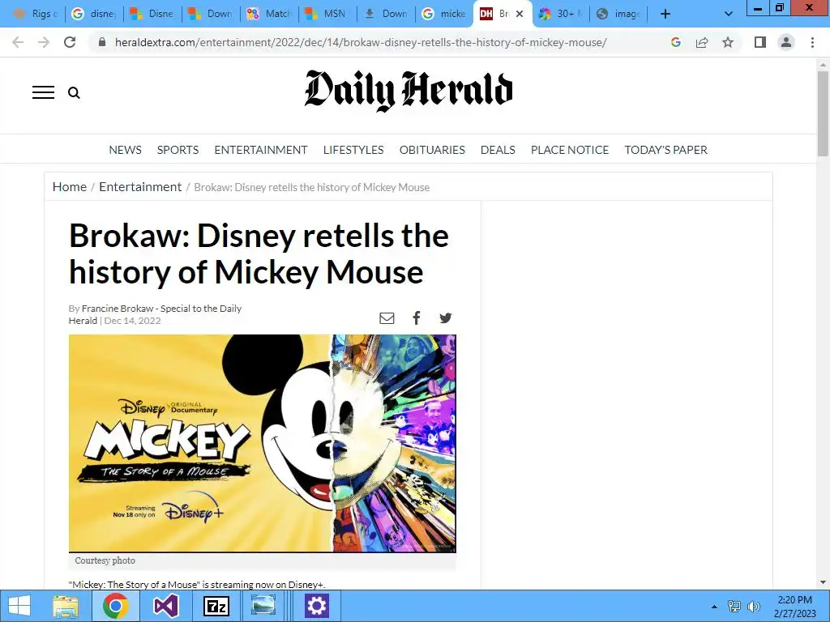The image size is (830, 622).
Task: Open the ENTERTAINMENT section
Action: point(261,150)
